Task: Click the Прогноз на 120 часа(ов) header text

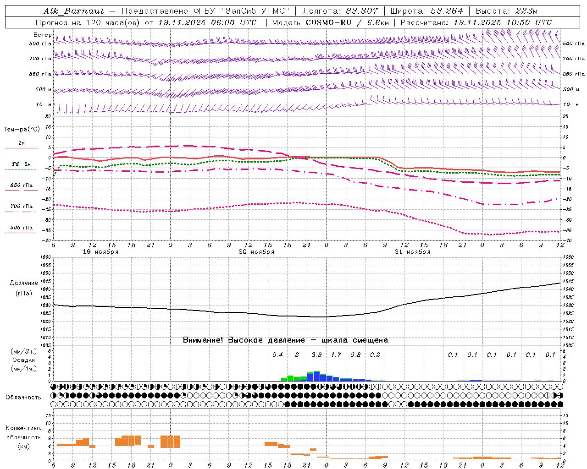Action: 89,22
